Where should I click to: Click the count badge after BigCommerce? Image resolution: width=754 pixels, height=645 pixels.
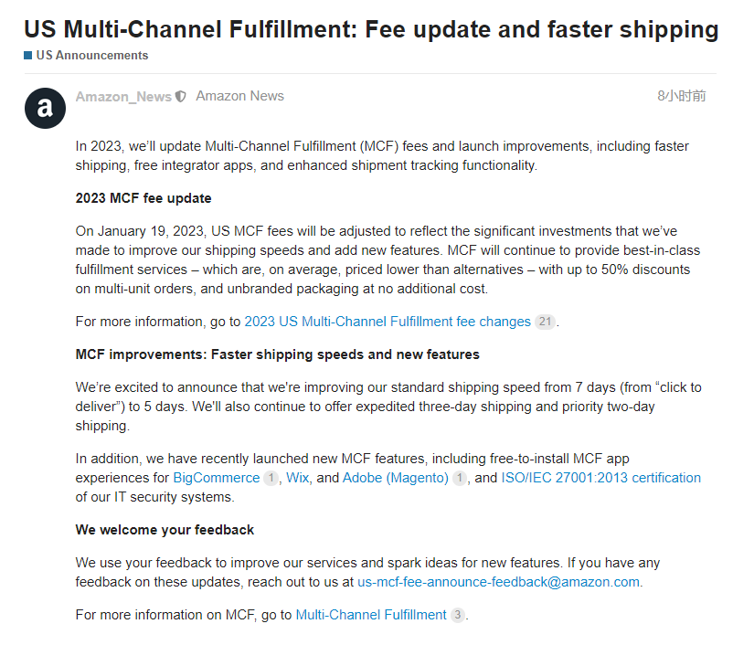click(271, 478)
